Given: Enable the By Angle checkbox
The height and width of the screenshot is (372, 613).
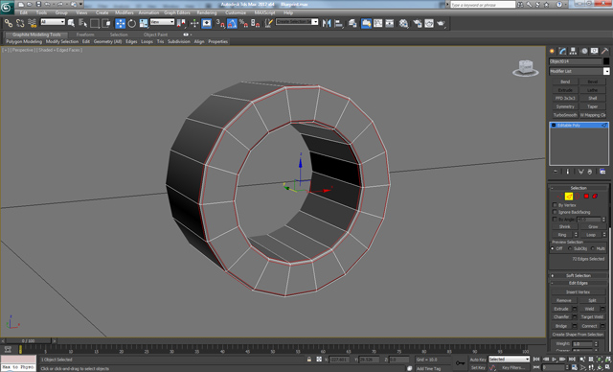Looking at the screenshot, I should coord(555,219).
